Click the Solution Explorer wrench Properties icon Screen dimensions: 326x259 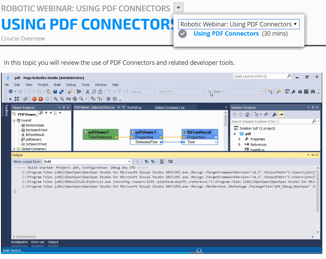[275, 115]
